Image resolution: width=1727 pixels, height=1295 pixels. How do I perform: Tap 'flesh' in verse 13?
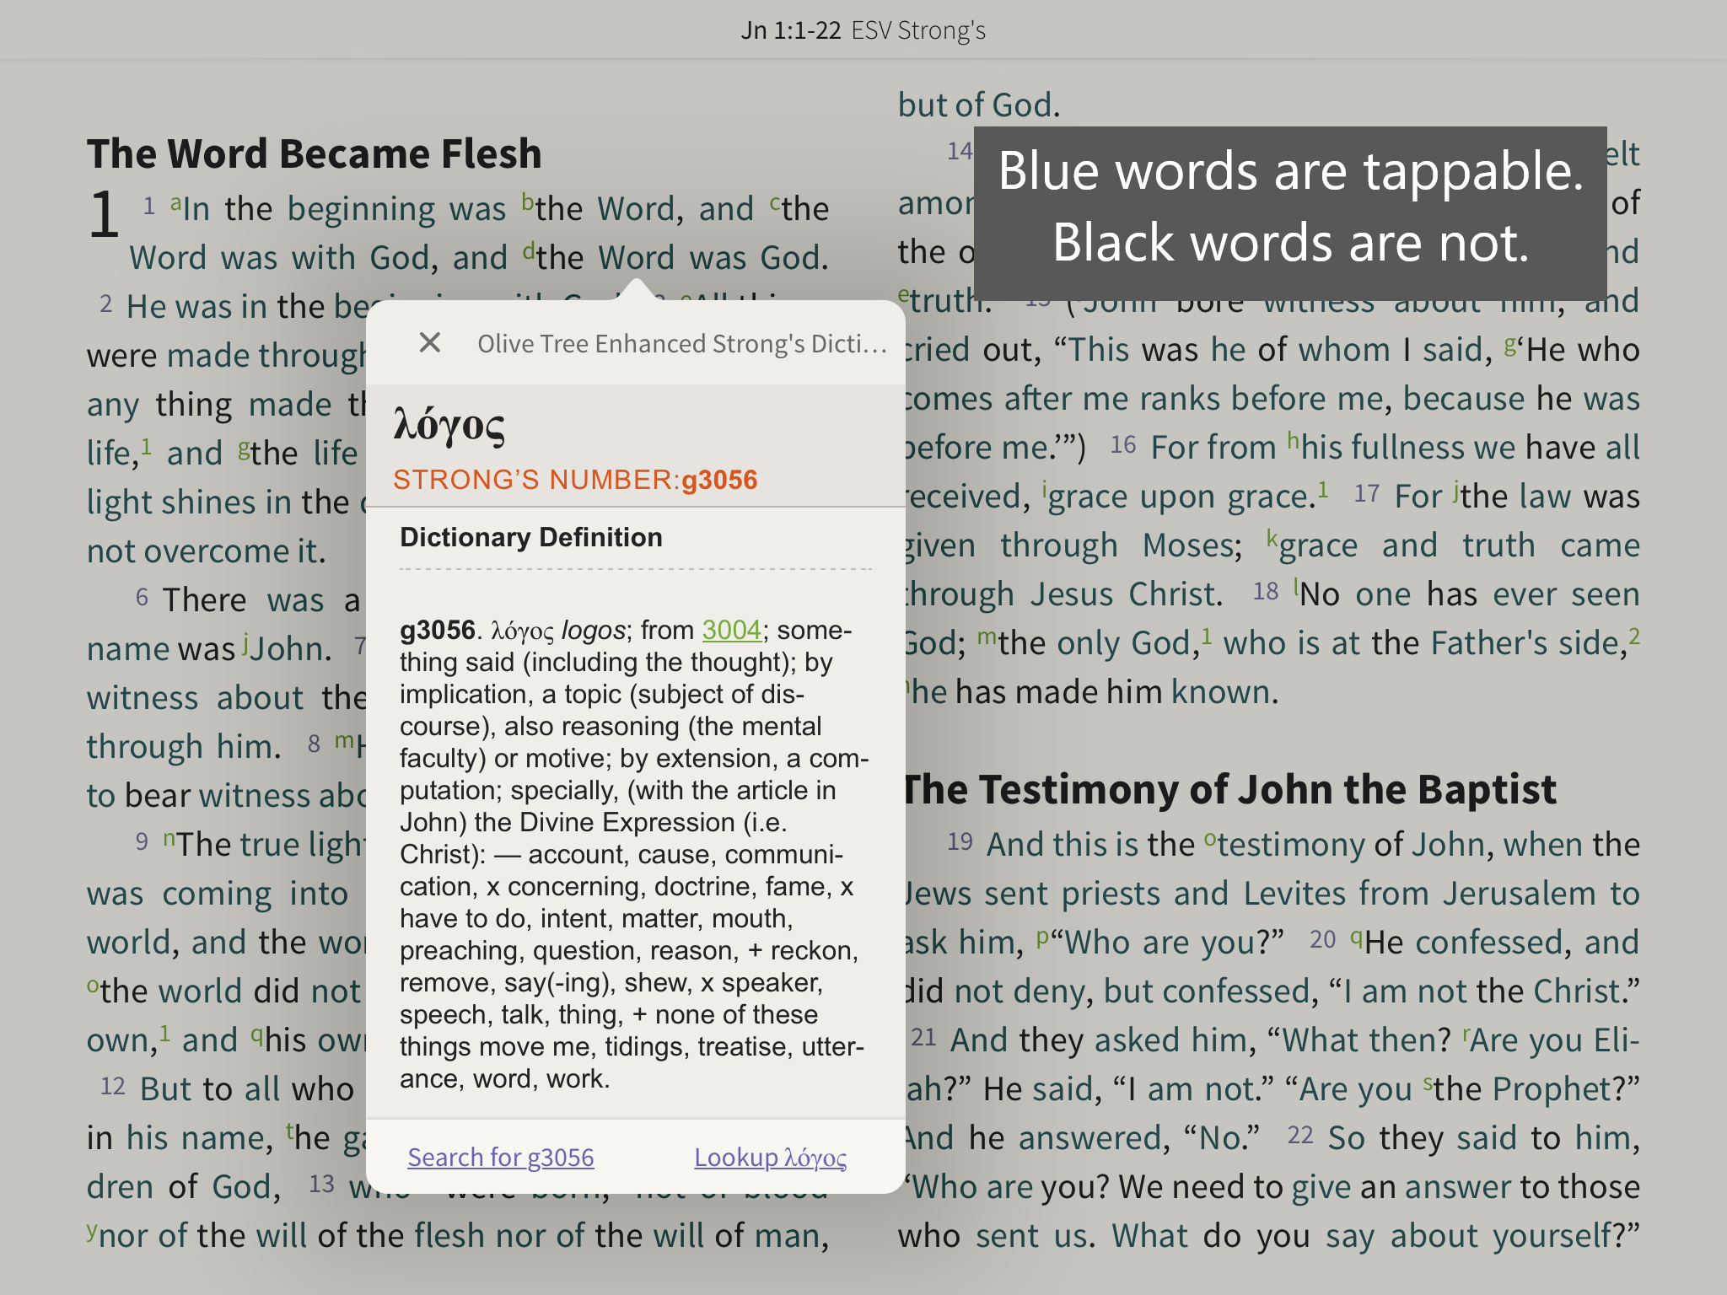pos(450,1236)
